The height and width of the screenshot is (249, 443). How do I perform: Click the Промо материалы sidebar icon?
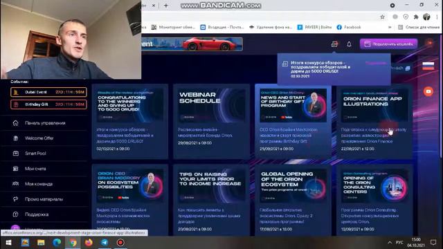click(15, 199)
